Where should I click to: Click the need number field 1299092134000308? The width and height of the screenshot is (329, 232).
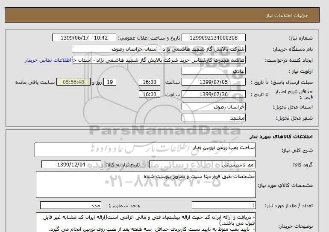pos(214,38)
